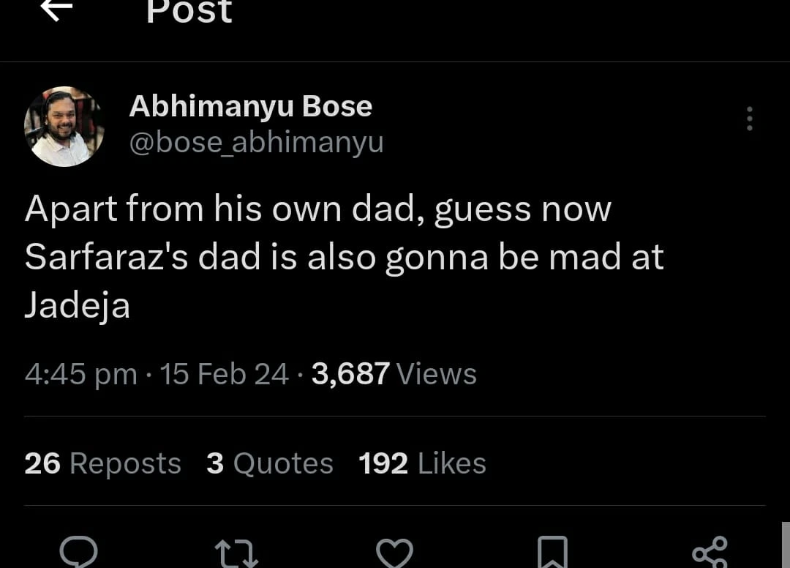This screenshot has height=568, width=790.
Task: View the list of 26 Reposts
Action: (102, 463)
